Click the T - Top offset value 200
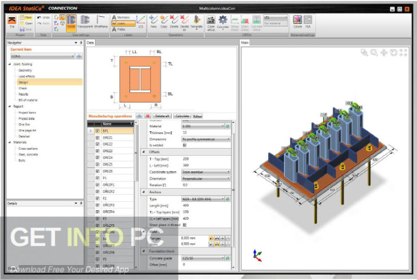Screen dimensions: 417x280 tap(186, 159)
